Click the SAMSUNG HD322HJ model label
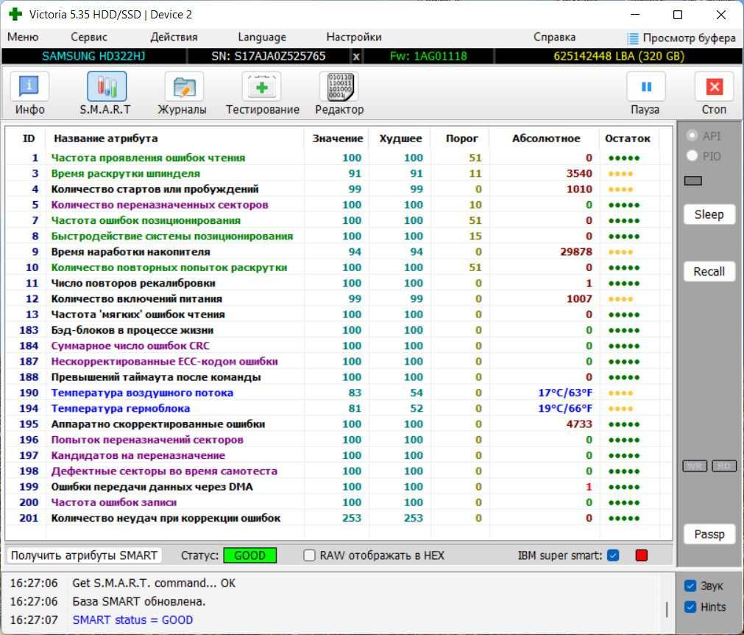Image resolution: width=744 pixels, height=635 pixels. click(93, 57)
